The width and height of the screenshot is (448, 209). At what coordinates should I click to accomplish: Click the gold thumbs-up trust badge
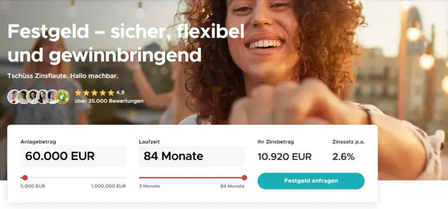(62, 97)
